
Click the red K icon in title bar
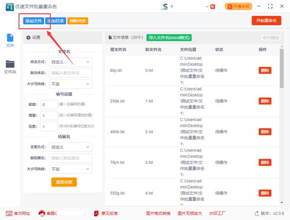pos(213,7)
